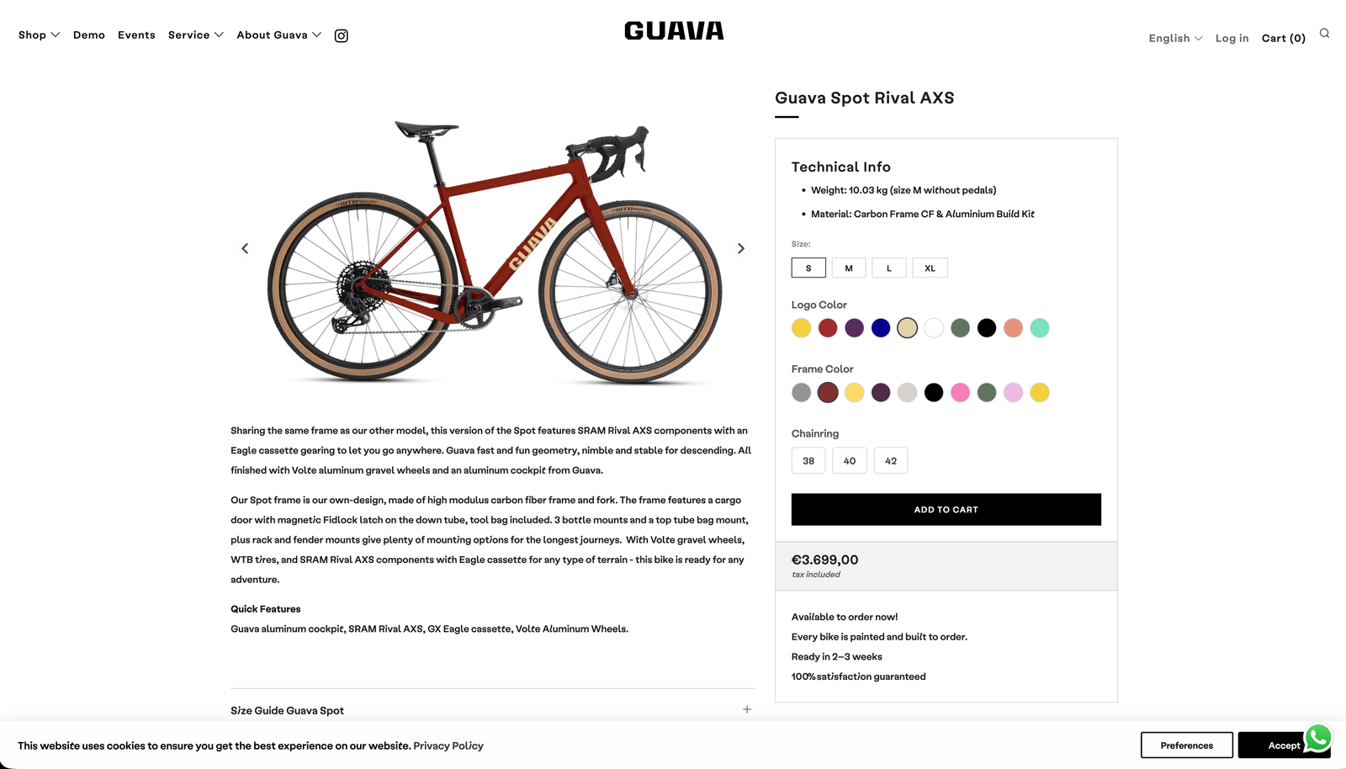Open the WhatsApp chat bubble
The image size is (1346, 769).
click(x=1318, y=737)
